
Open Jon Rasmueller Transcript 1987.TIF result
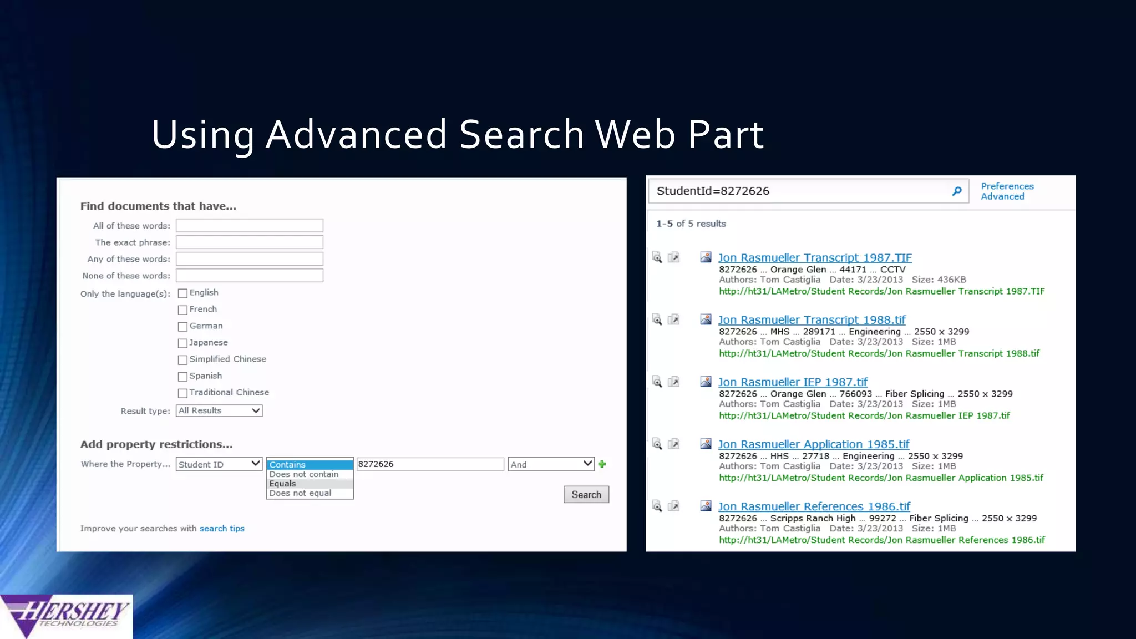pos(815,258)
